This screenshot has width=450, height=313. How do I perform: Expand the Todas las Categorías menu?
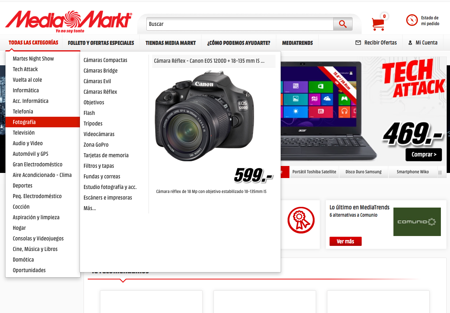coord(34,43)
